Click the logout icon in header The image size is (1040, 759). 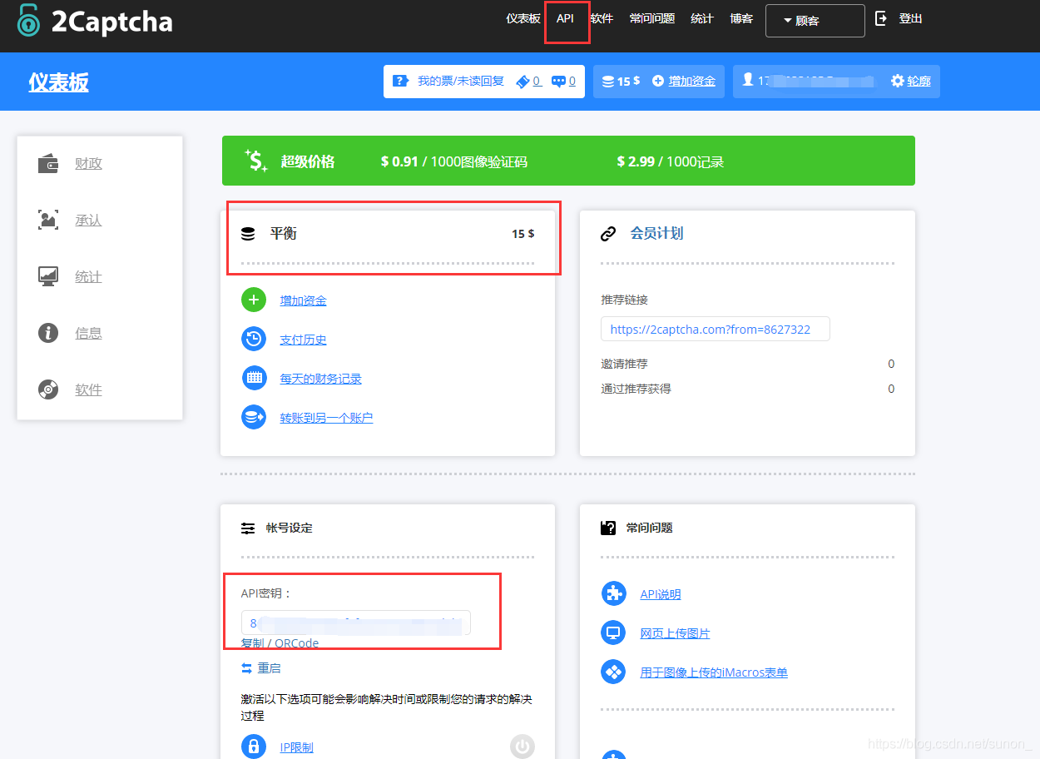pyautogui.click(x=881, y=18)
